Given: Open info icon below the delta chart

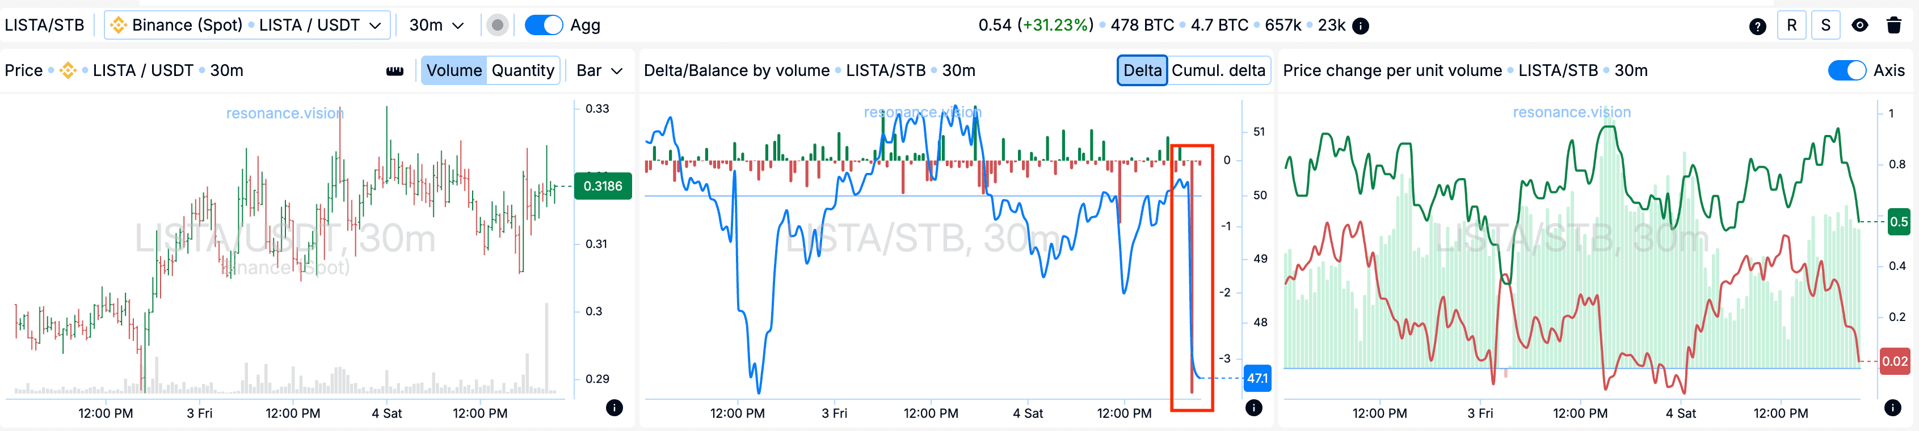Looking at the screenshot, I should pyautogui.click(x=1254, y=407).
